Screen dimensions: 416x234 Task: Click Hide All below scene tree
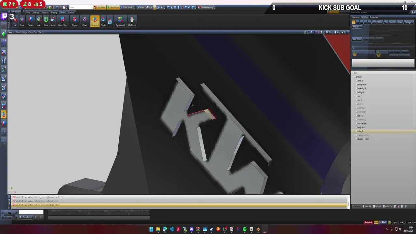click(377, 206)
